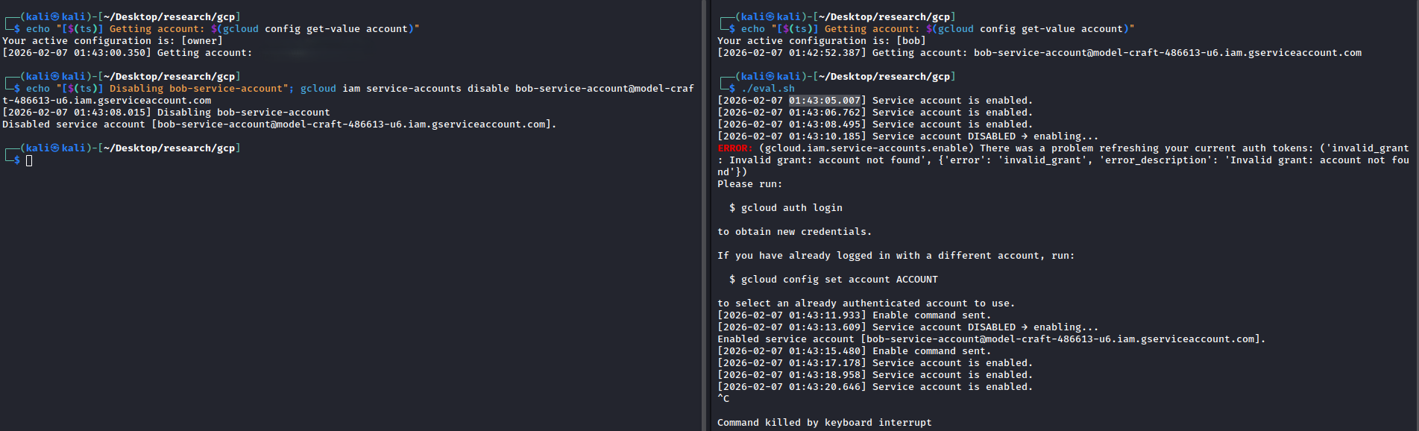Click the 01:43:11.933 'Enable command sent.' line

[x=854, y=315]
